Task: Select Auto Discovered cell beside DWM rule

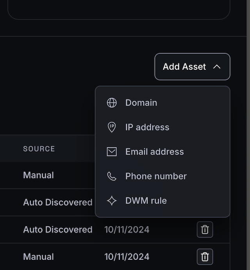Action: coord(58,202)
